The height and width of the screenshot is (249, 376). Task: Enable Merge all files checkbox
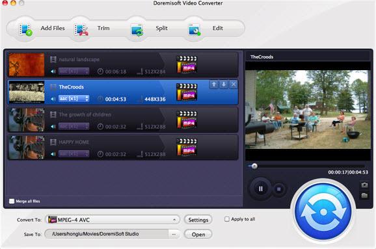click(x=12, y=201)
